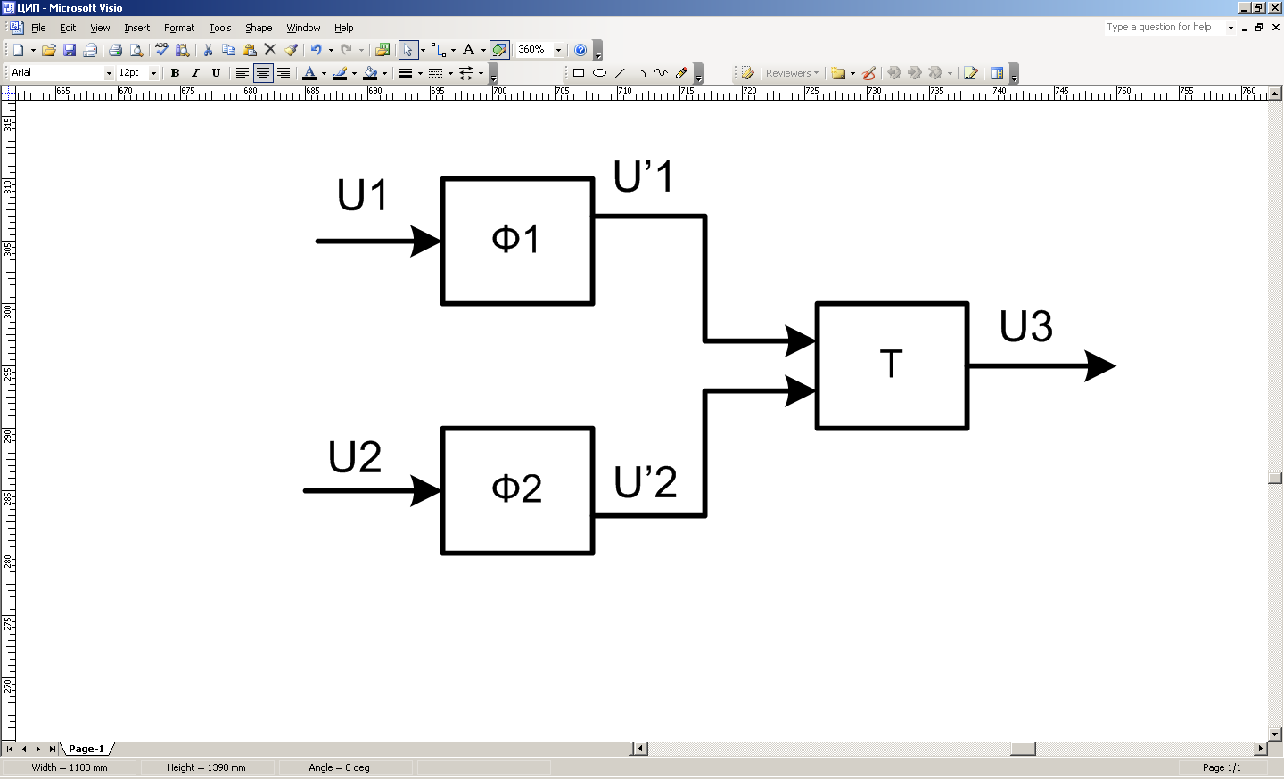Open the Line Weight dropdown arrow
The width and height of the screenshot is (1284, 779).
coord(420,73)
